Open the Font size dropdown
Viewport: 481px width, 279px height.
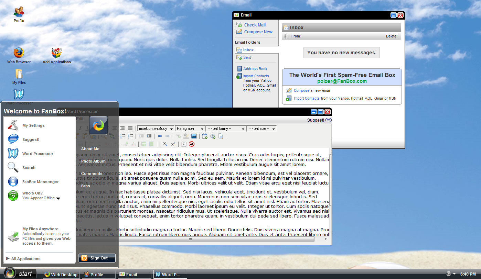coord(262,129)
